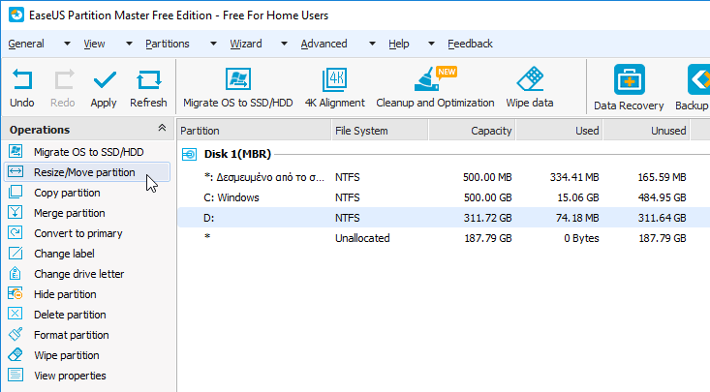This screenshot has height=392, width=710.
Task: Click the Merge partition icon
Action: (x=15, y=213)
